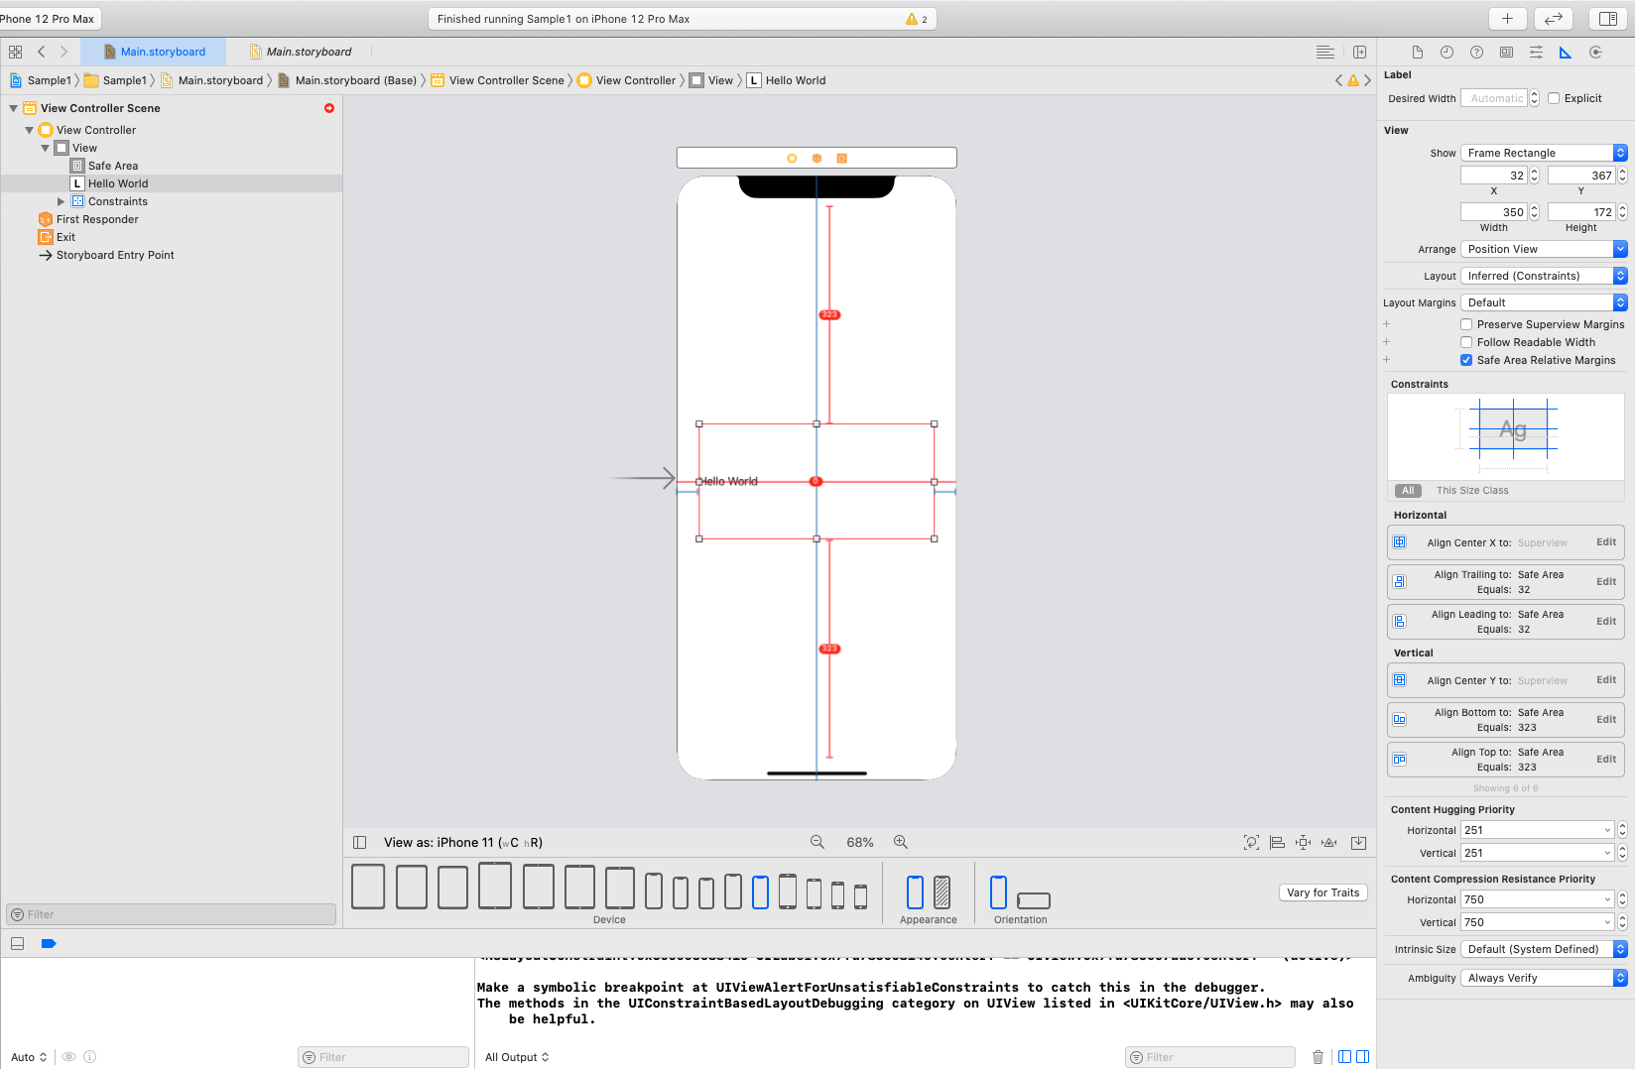
Task: Open Main.storyboard (Base) jump bar item
Action: point(346,80)
